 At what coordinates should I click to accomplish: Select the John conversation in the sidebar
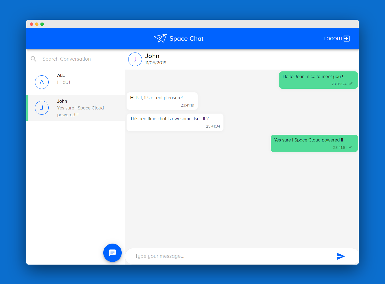point(76,108)
